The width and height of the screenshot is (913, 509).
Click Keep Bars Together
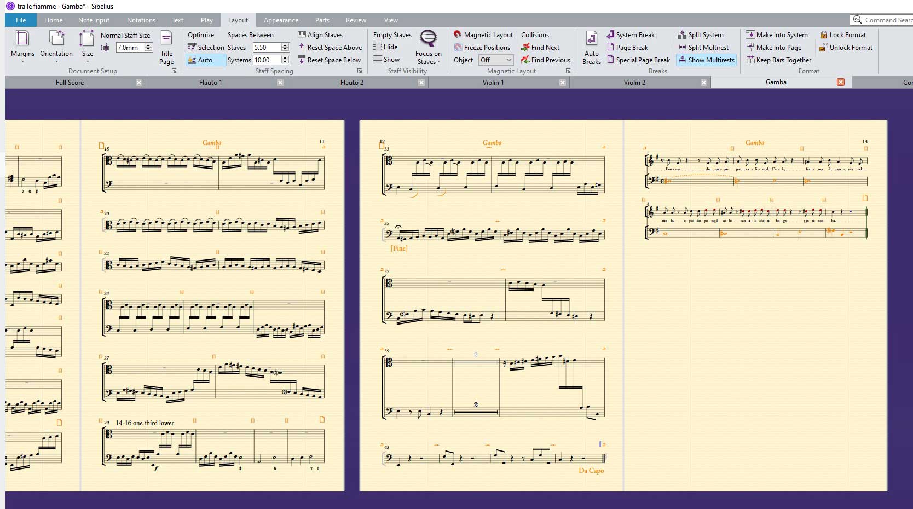click(x=779, y=60)
